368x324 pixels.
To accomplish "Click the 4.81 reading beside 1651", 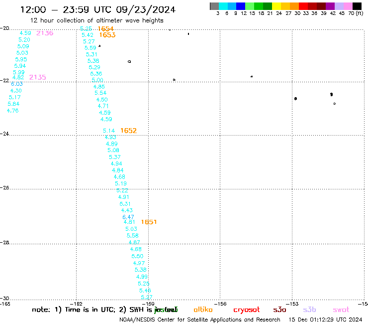I will tap(129, 222).
